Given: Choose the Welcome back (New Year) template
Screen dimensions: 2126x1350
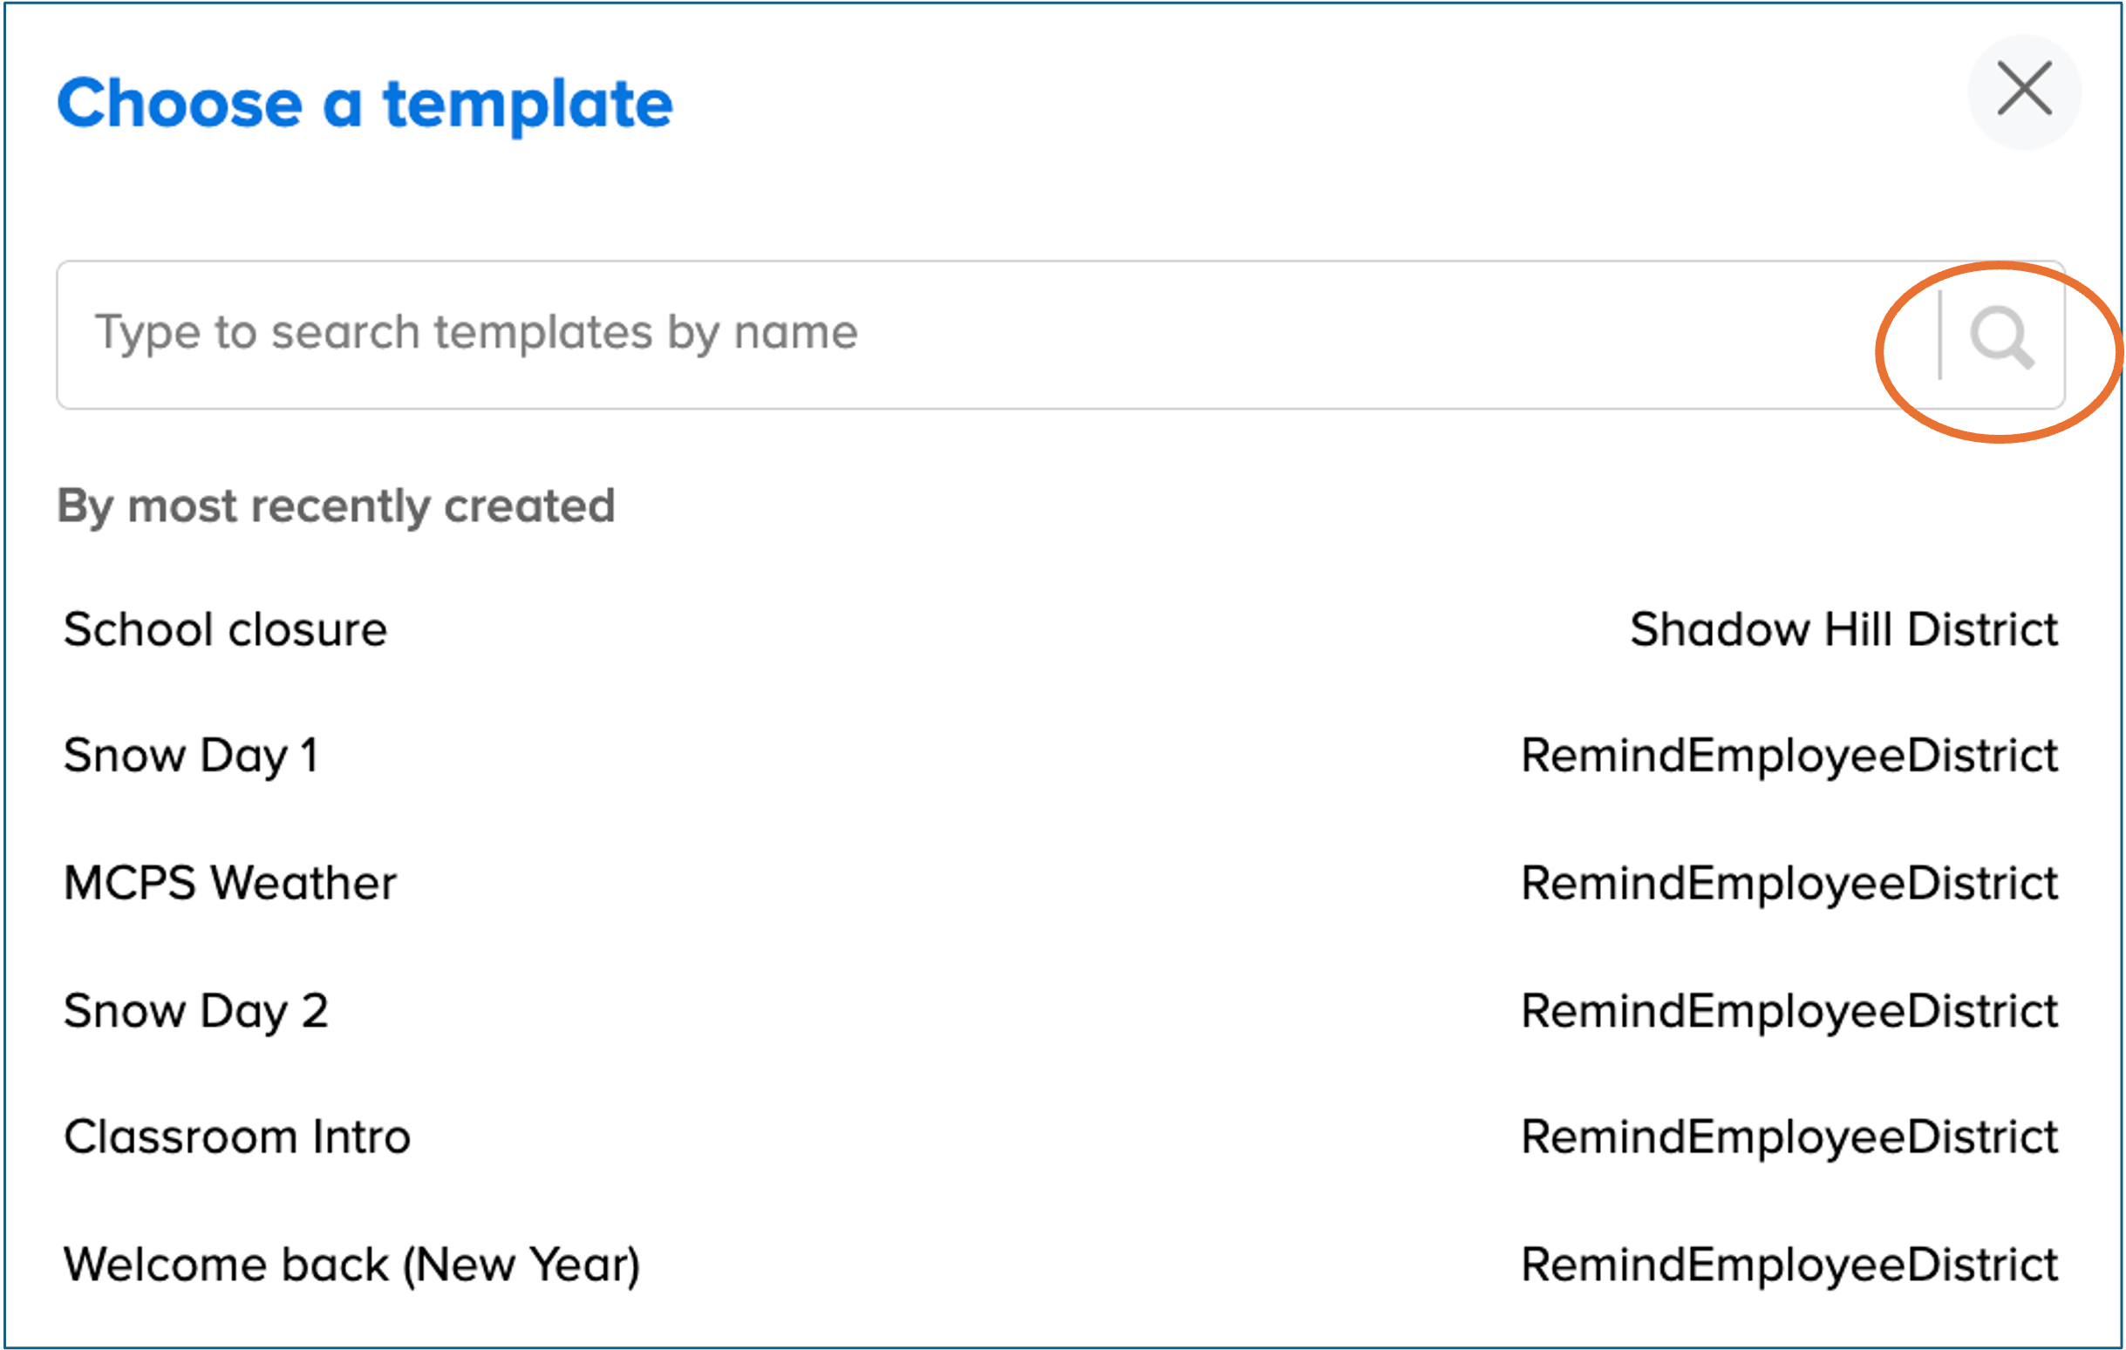Looking at the screenshot, I should (x=351, y=1265).
